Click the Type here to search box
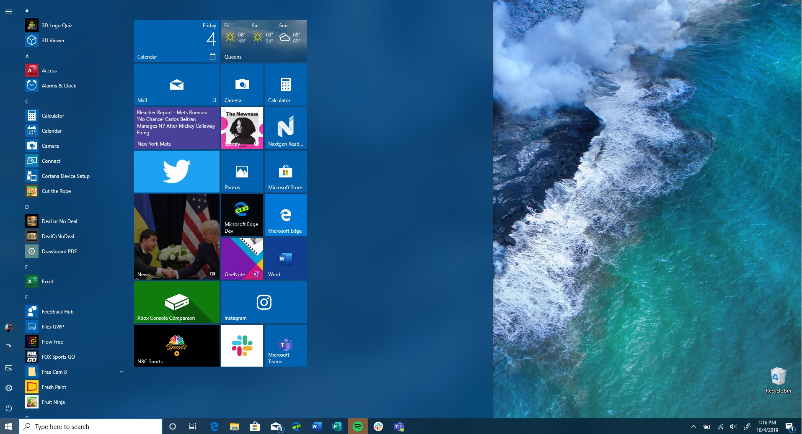802x434 pixels. point(90,426)
